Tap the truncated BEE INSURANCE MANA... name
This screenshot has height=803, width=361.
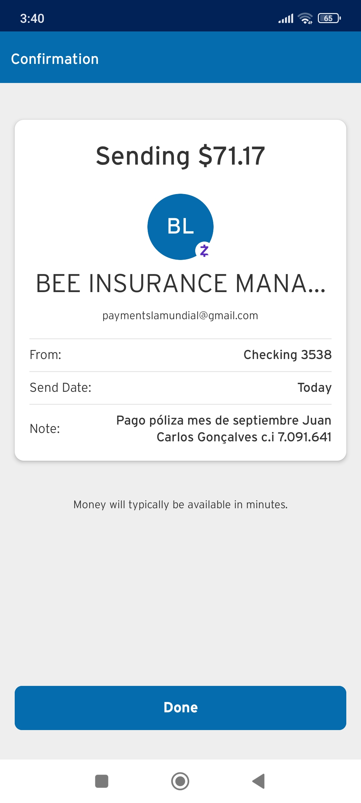click(x=180, y=283)
